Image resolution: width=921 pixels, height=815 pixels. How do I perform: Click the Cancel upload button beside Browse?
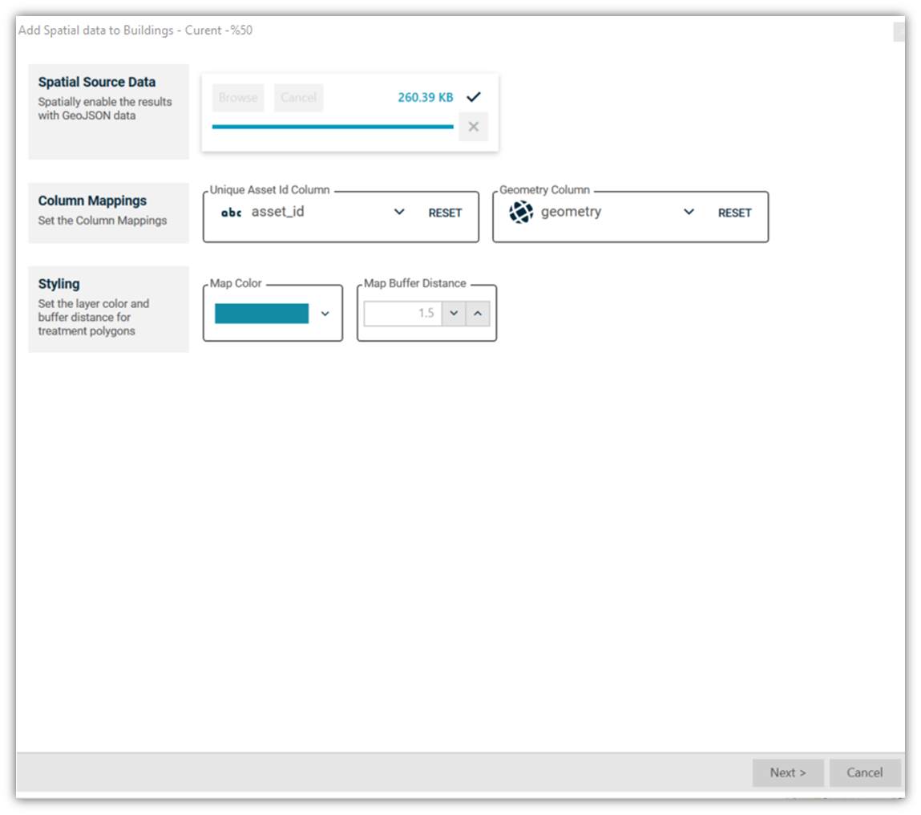(x=298, y=98)
